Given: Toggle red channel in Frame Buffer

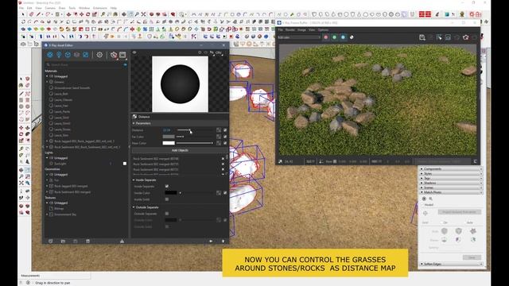Looking at the screenshot, I should pos(326,37).
